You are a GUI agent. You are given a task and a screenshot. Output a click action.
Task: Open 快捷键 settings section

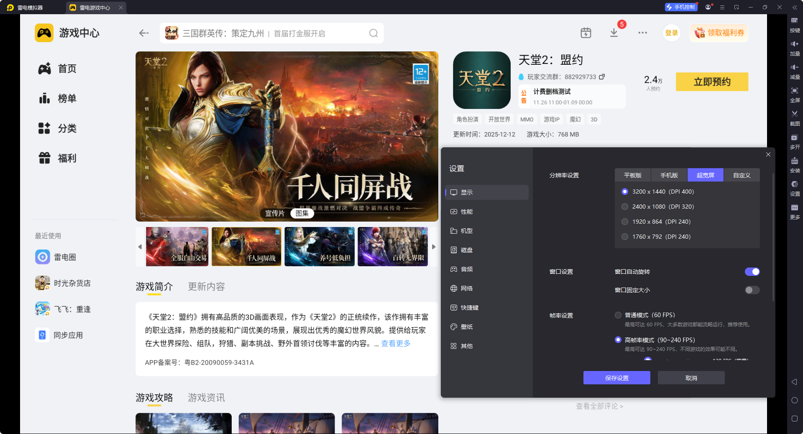(487, 308)
